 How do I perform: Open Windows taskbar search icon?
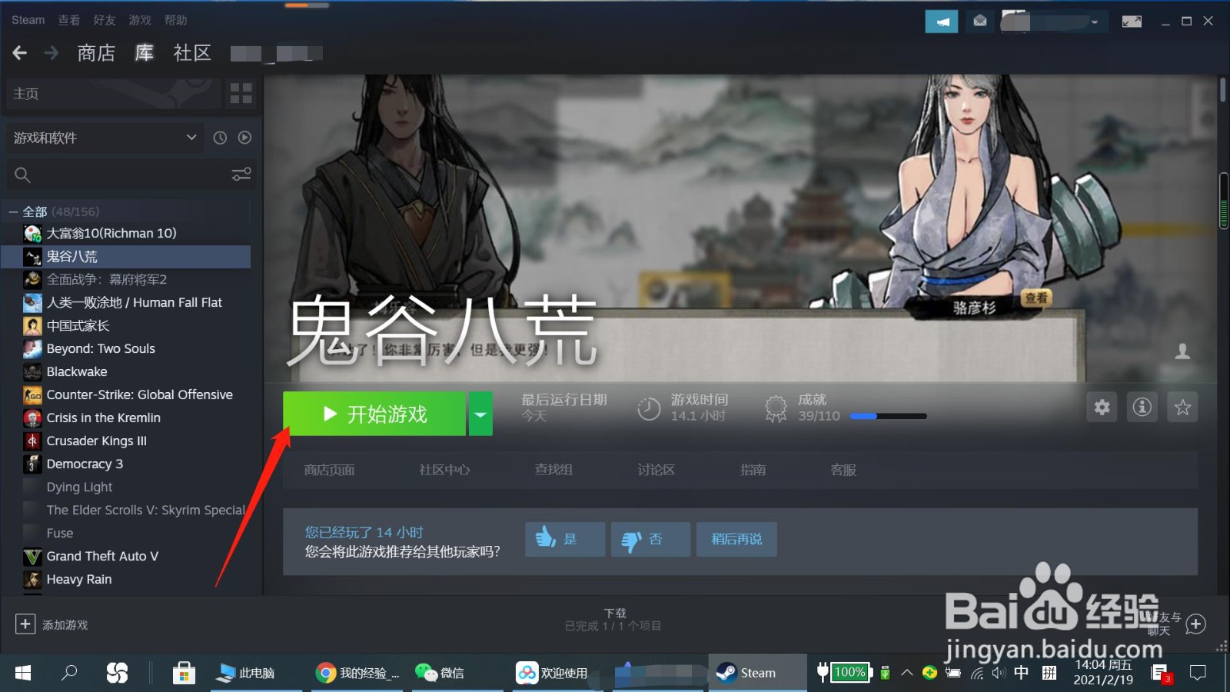click(x=69, y=673)
